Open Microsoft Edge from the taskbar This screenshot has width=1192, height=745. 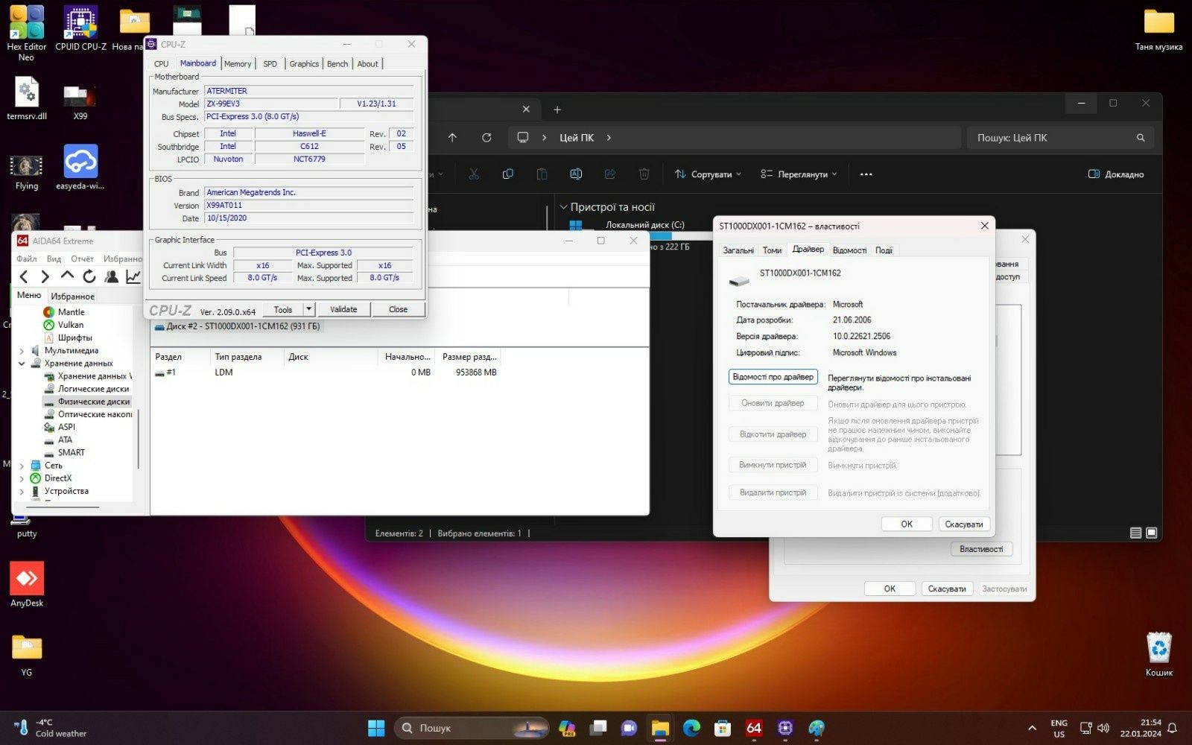691,728
